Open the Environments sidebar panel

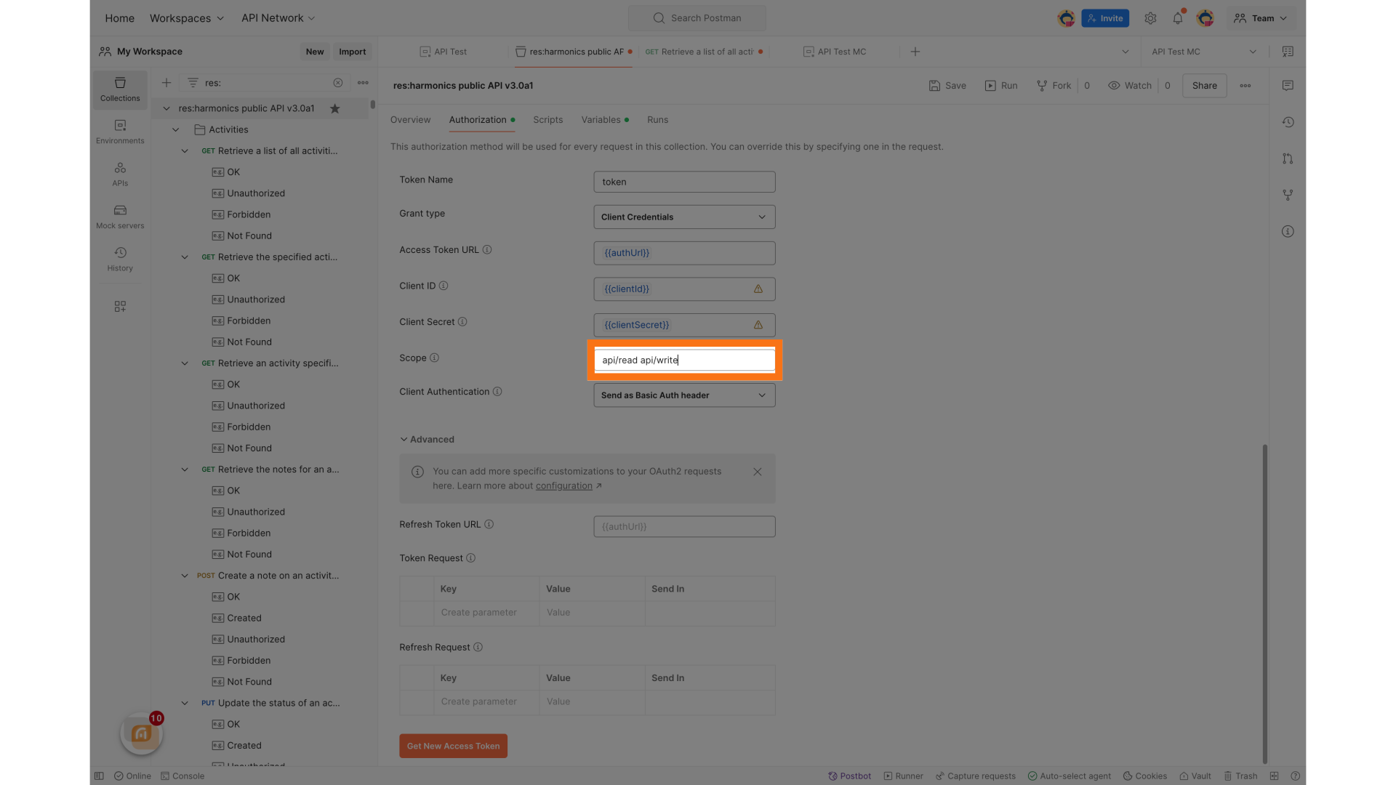coord(119,132)
